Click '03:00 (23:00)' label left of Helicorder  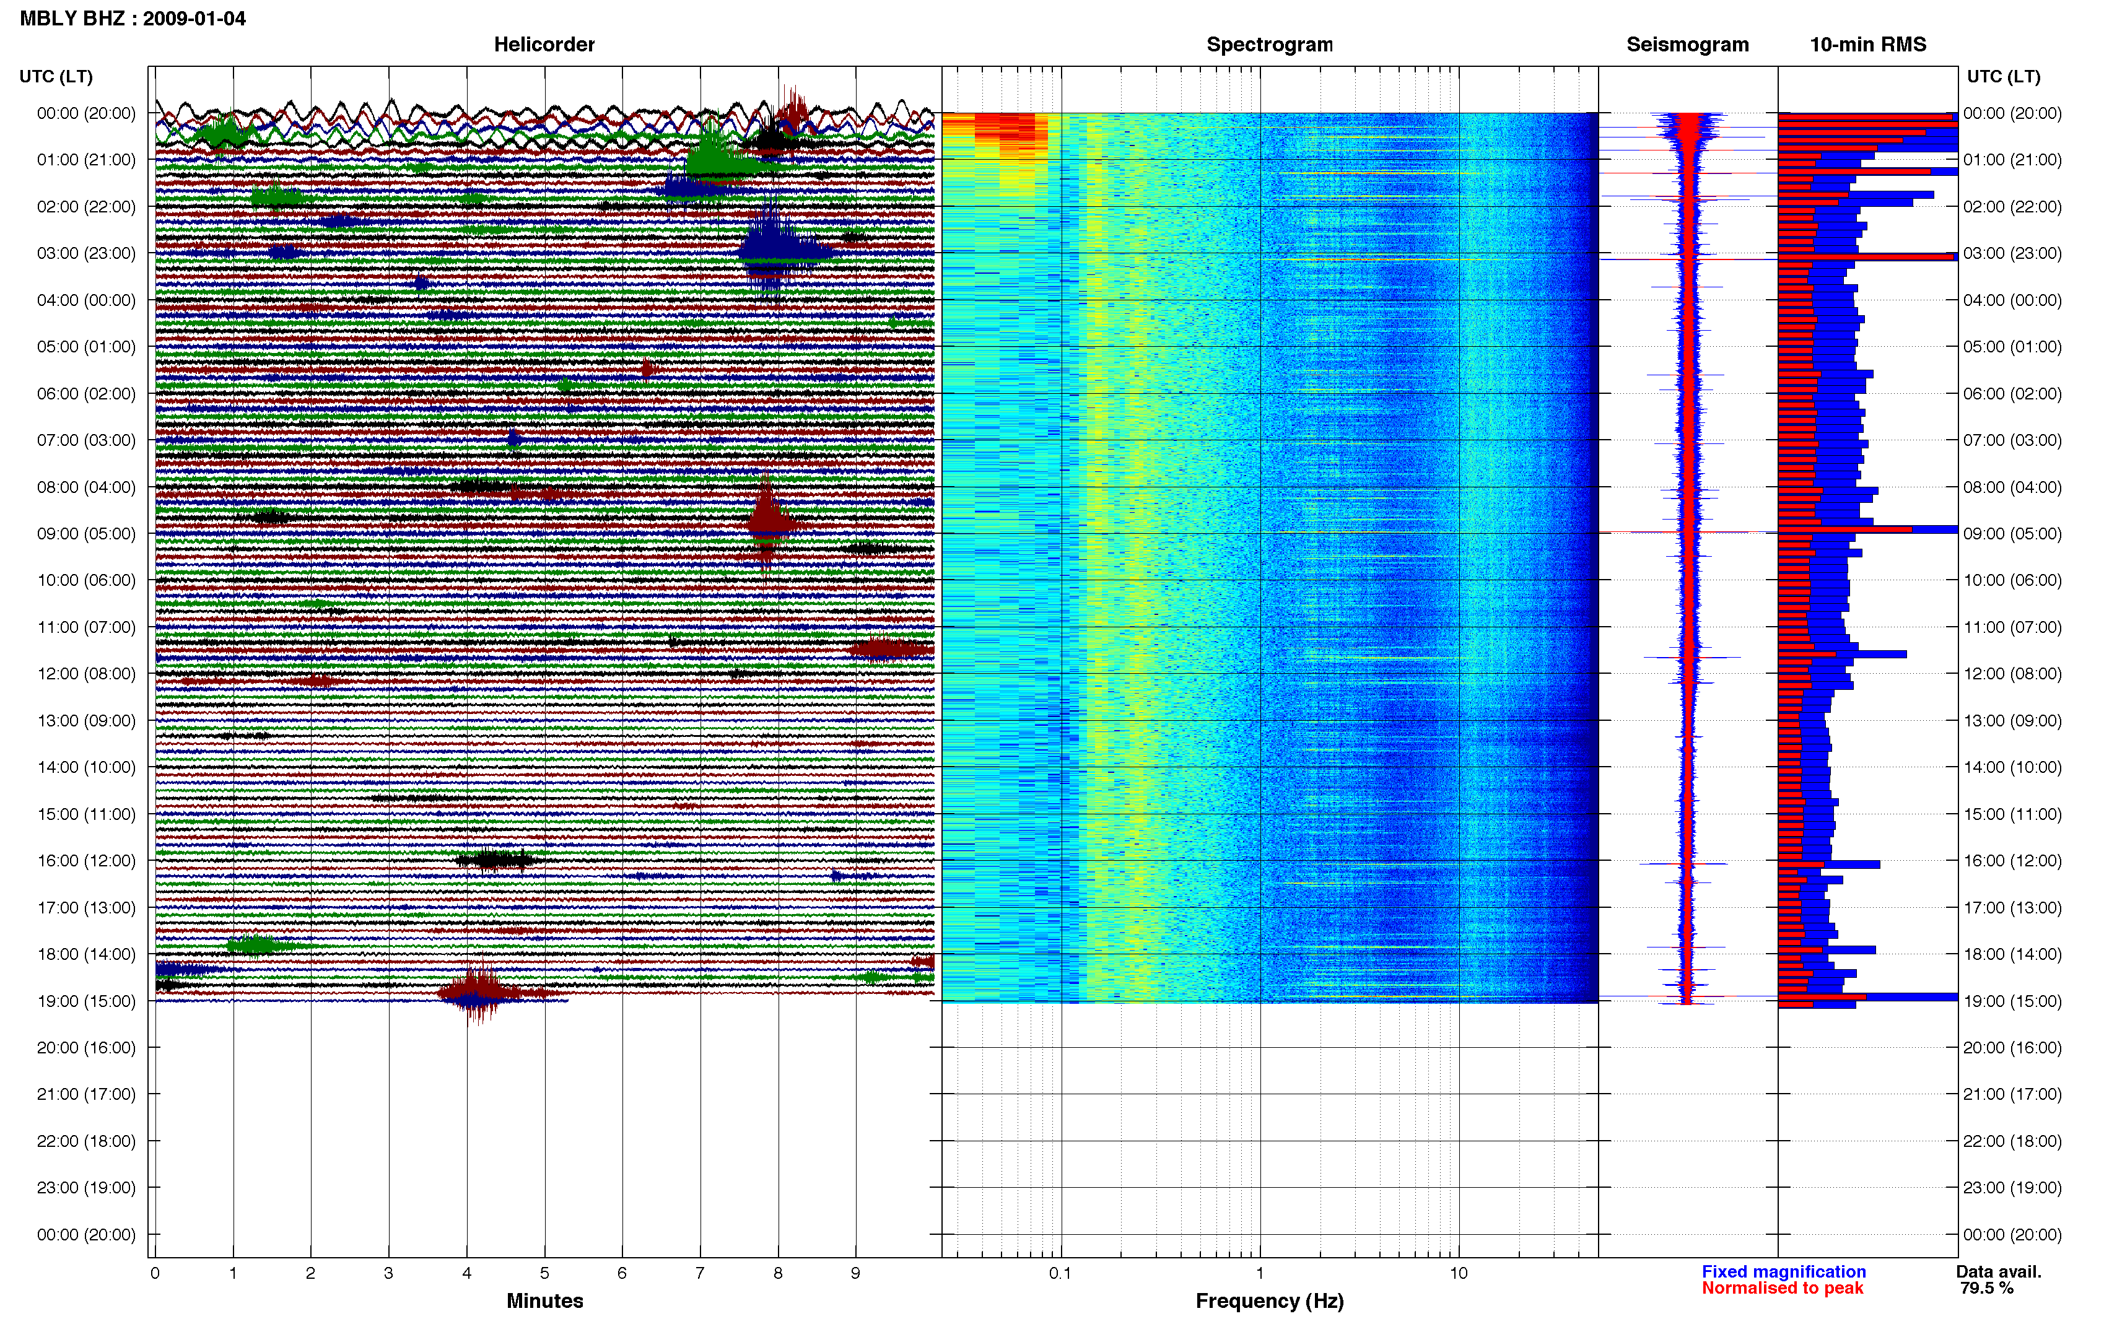point(86,253)
